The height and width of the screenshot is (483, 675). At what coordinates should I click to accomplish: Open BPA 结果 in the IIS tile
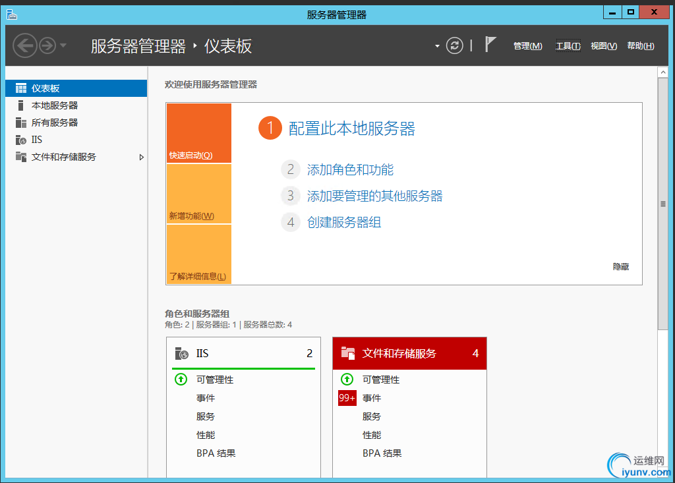click(x=216, y=453)
